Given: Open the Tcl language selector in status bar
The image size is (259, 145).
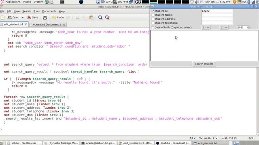Looking at the screenshot, I should click(x=193, y=138).
